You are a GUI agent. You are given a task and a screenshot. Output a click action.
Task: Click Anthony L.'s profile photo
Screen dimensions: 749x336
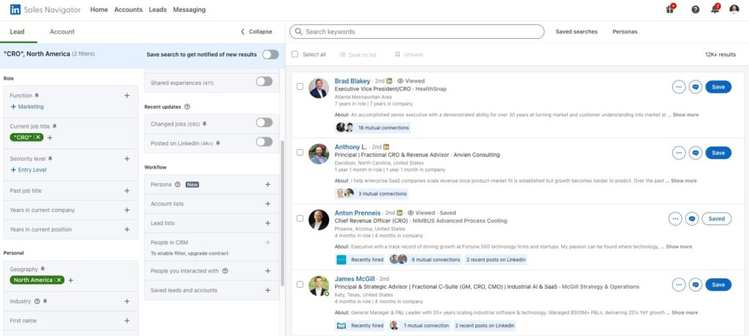pyautogui.click(x=319, y=153)
